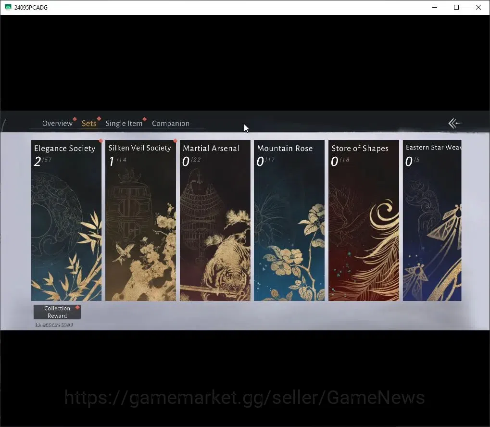This screenshot has width=490, height=427.
Task: Click the red badge on Collection Reward
Action: pos(77,307)
